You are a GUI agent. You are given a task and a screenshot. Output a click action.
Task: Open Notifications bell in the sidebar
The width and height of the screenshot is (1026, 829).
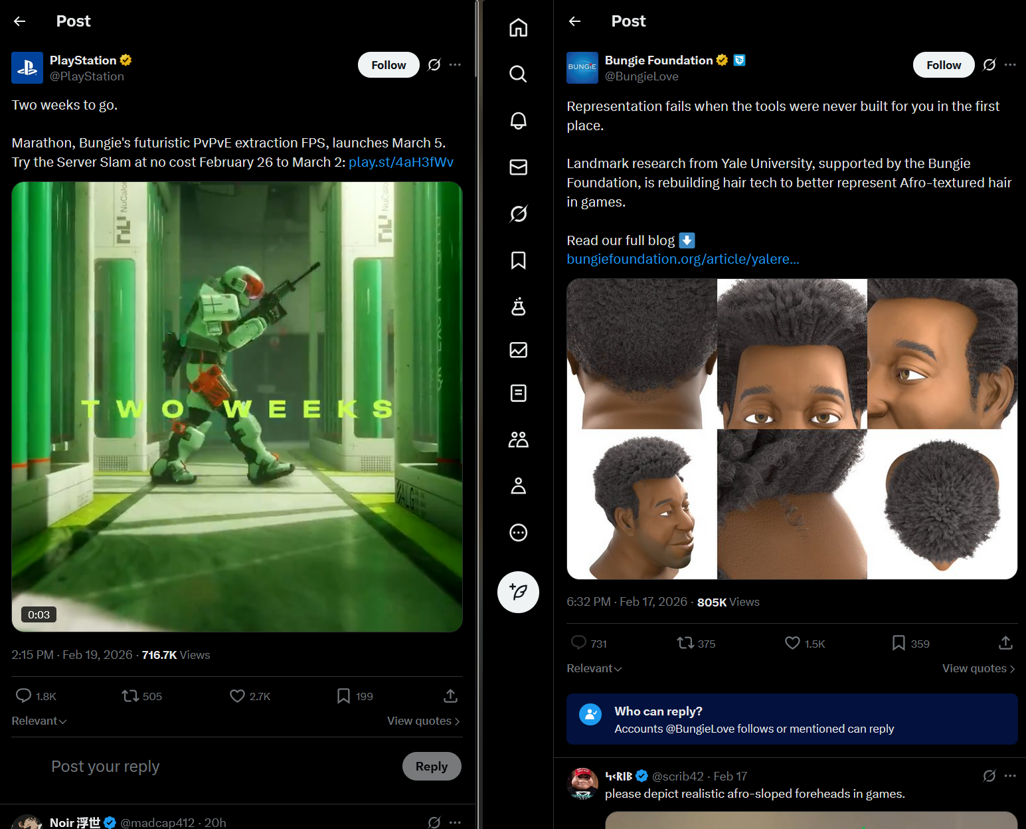point(519,120)
